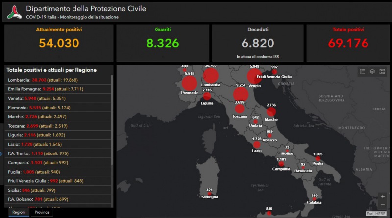Switch to the Regioni tab
Viewport: 392px width, 218px height.
19,212
